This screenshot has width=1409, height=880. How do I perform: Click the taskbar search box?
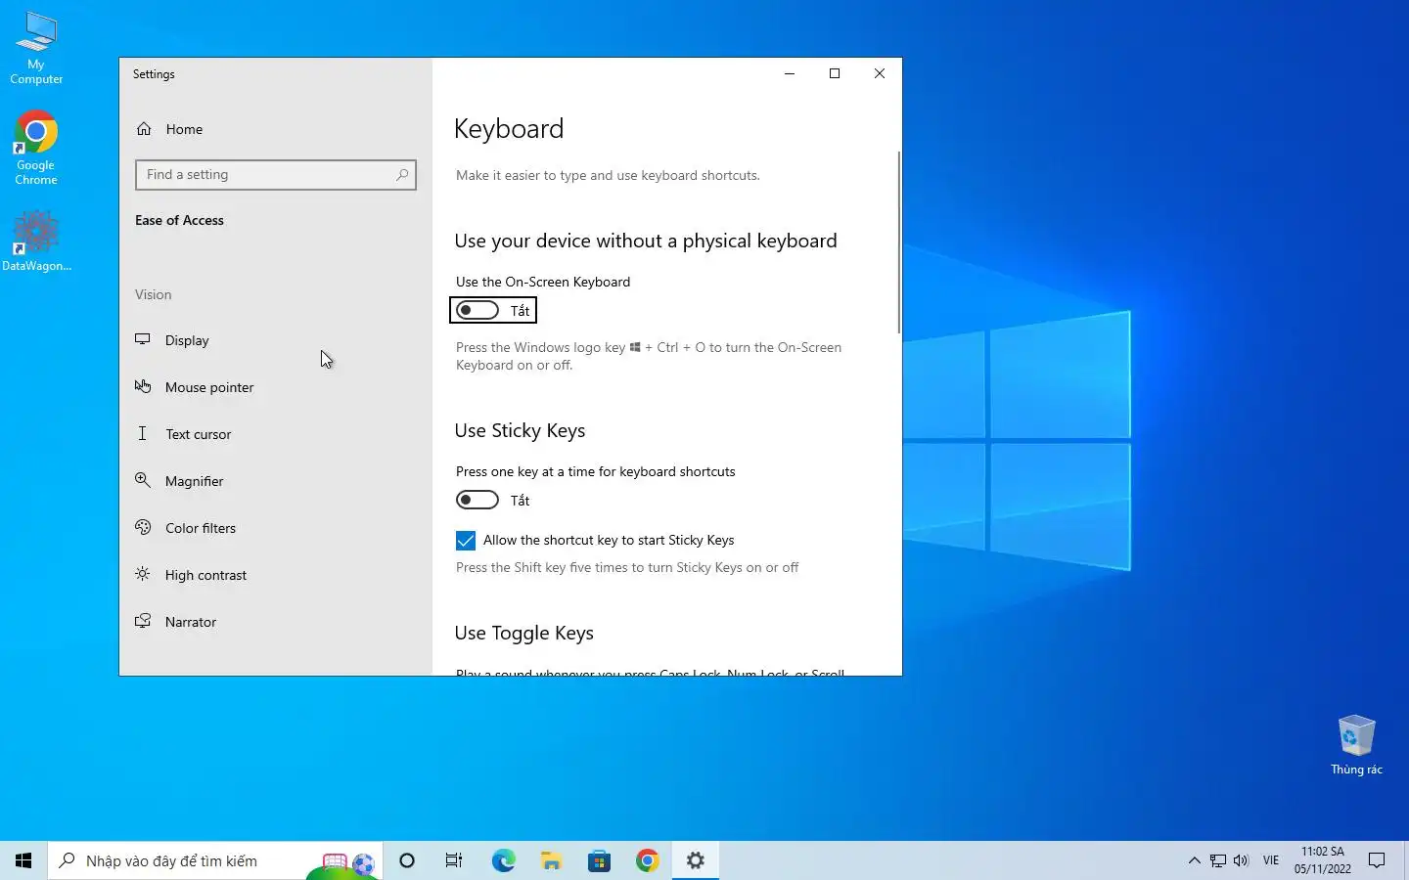215,860
